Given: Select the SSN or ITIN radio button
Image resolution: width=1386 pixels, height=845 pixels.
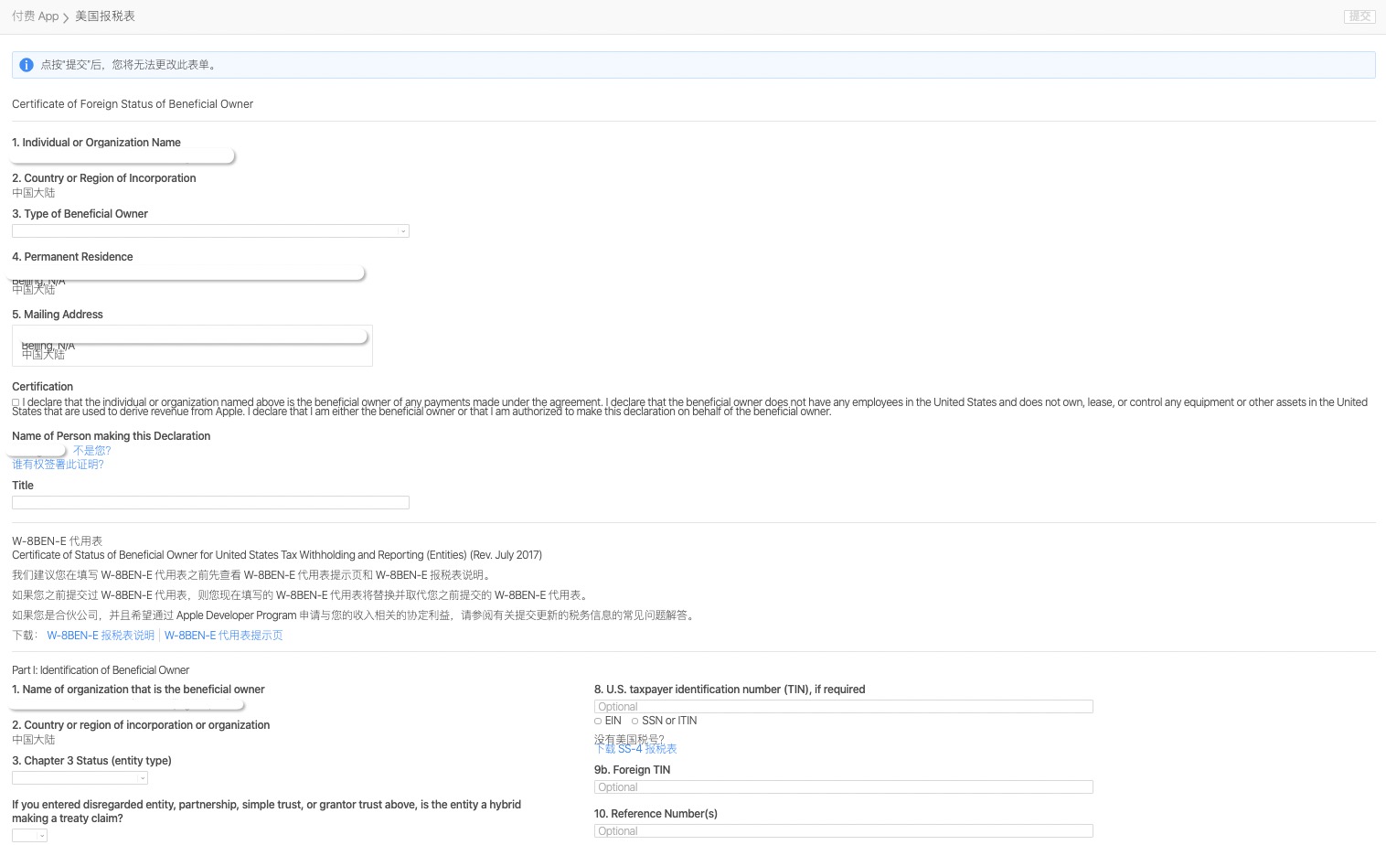Looking at the screenshot, I should (634, 721).
